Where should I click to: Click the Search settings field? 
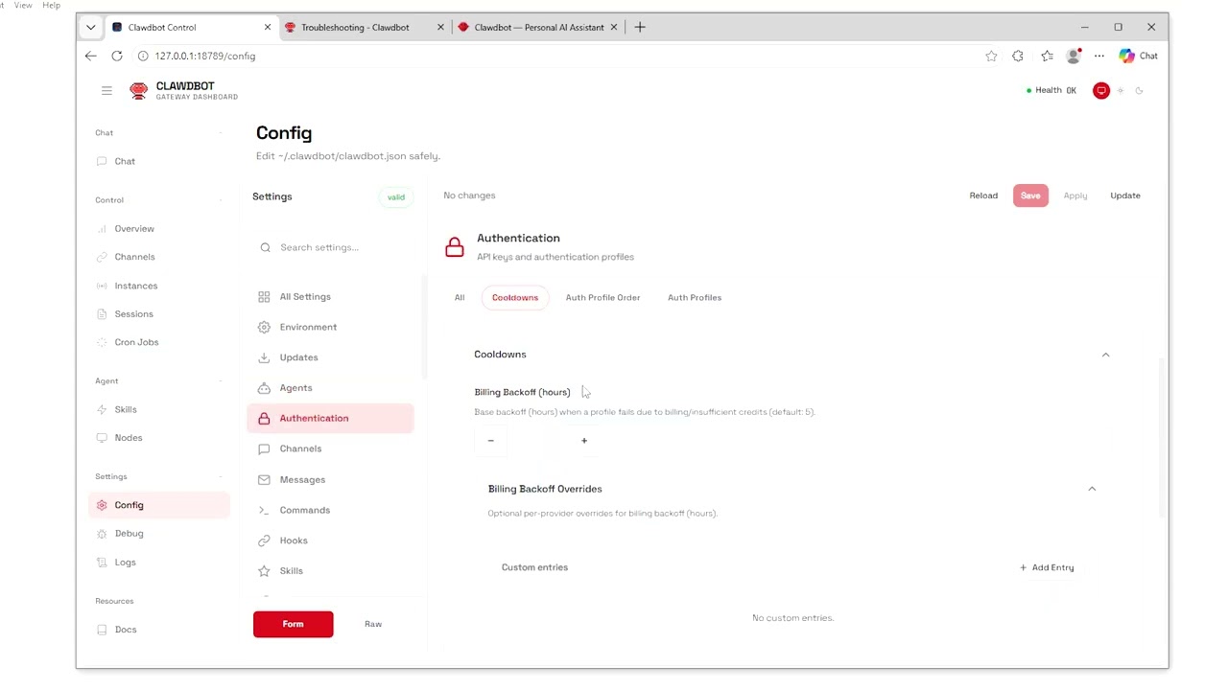pos(332,247)
